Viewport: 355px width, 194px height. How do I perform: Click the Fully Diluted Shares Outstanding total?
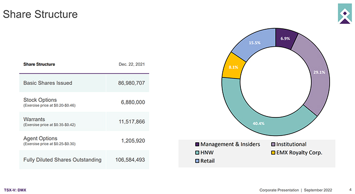point(130,160)
